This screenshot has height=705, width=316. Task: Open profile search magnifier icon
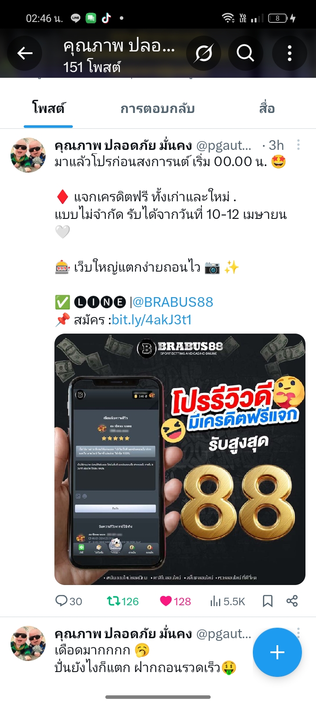[245, 53]
